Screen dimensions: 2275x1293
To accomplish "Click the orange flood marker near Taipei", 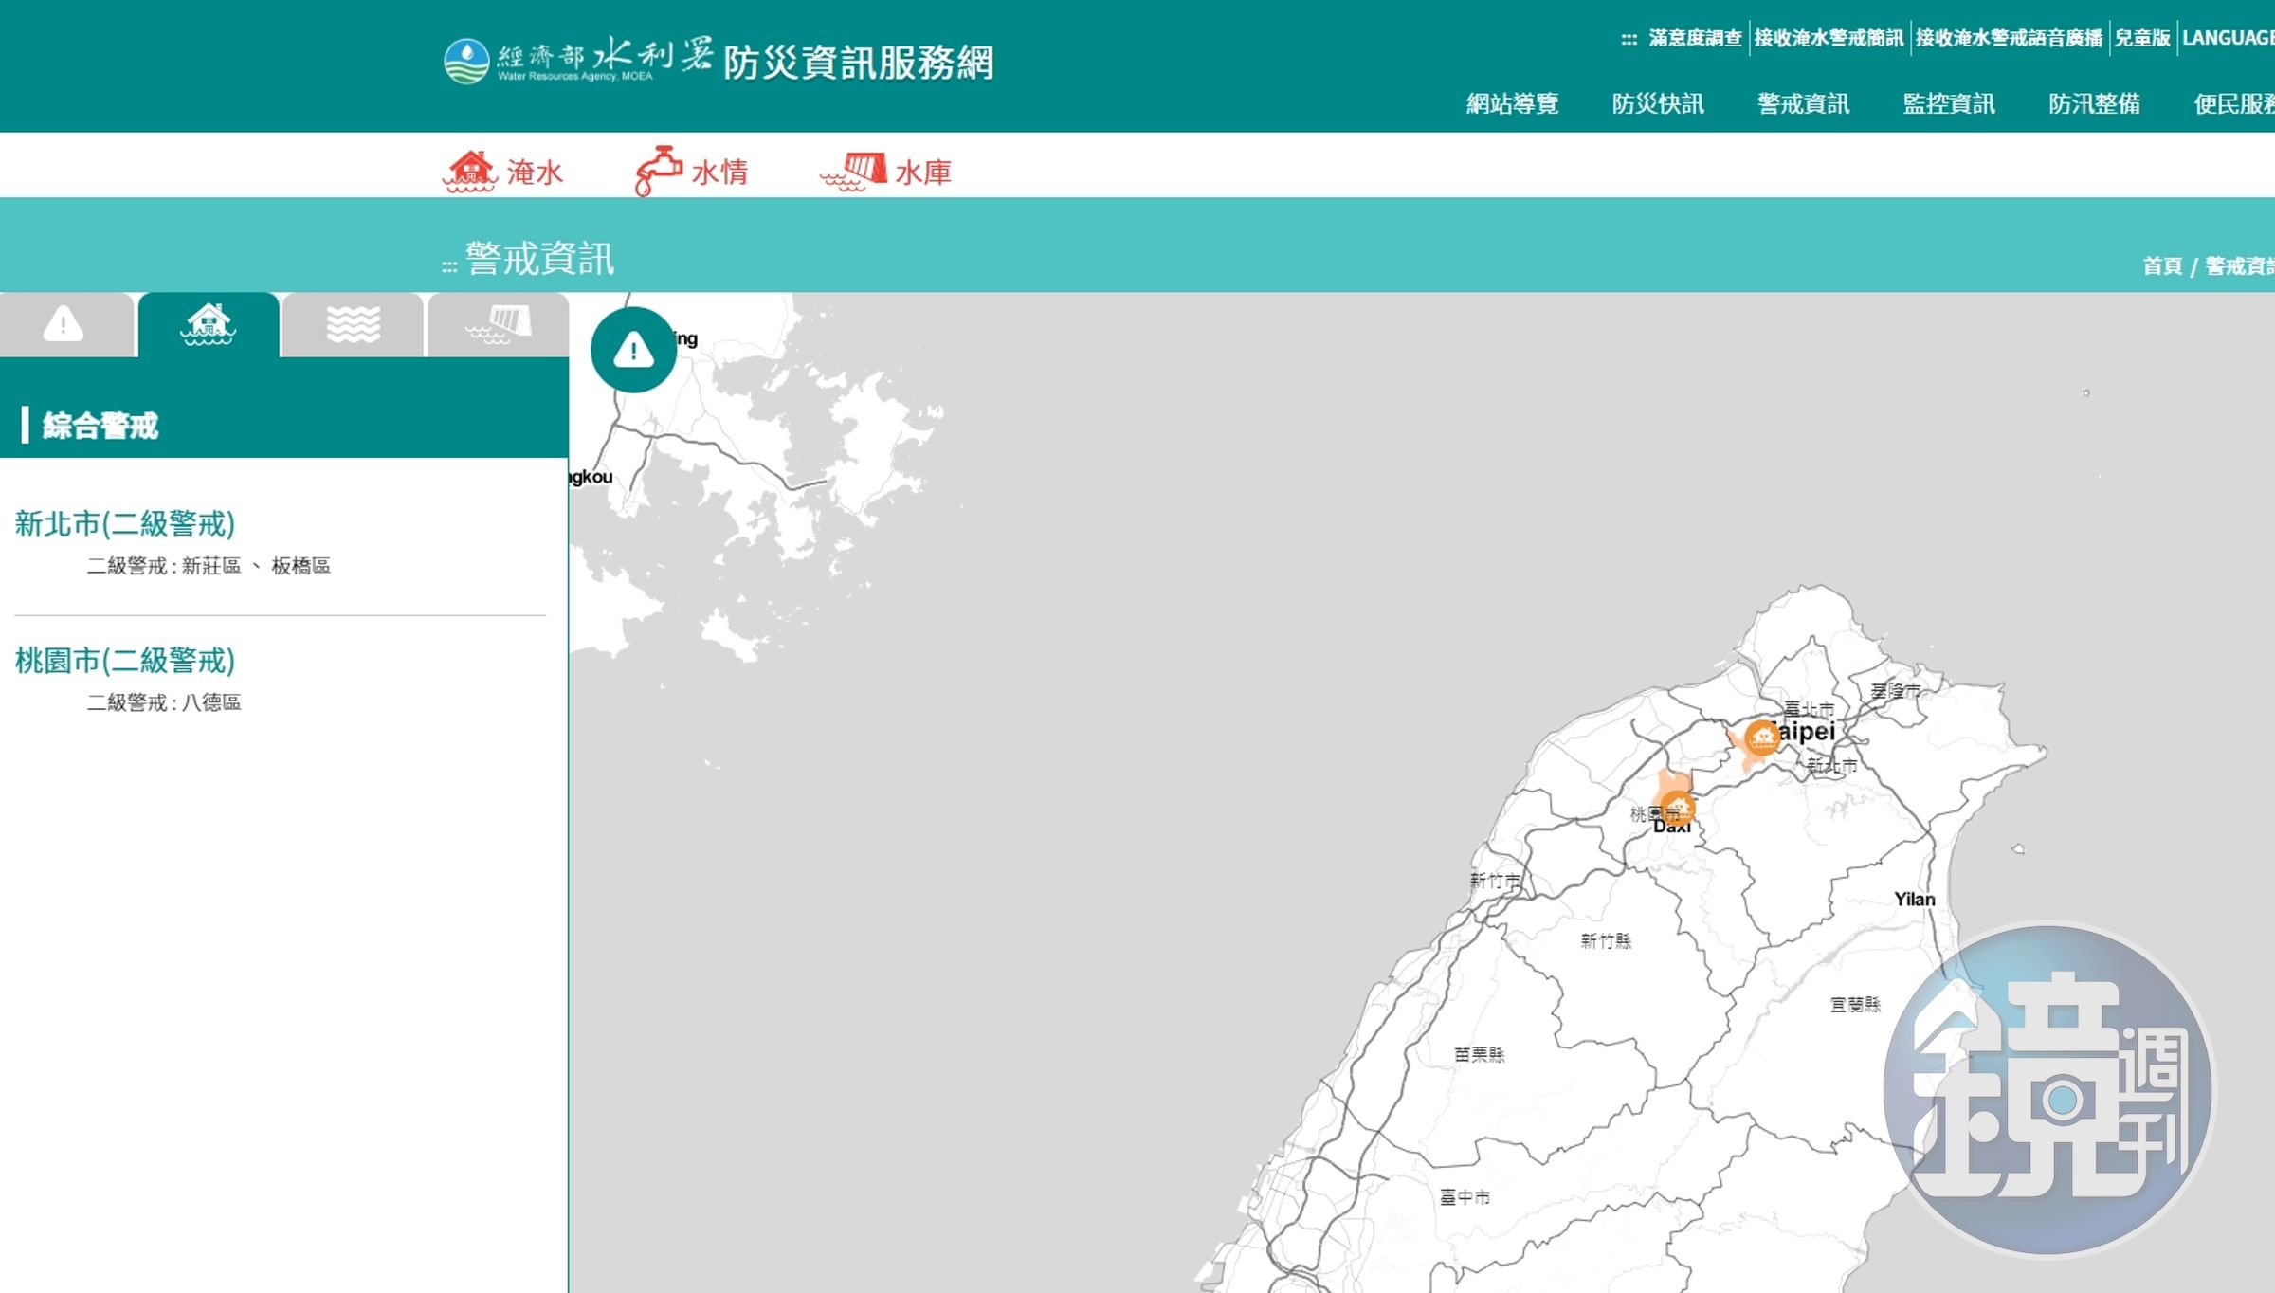I will tap(1761, 738).
